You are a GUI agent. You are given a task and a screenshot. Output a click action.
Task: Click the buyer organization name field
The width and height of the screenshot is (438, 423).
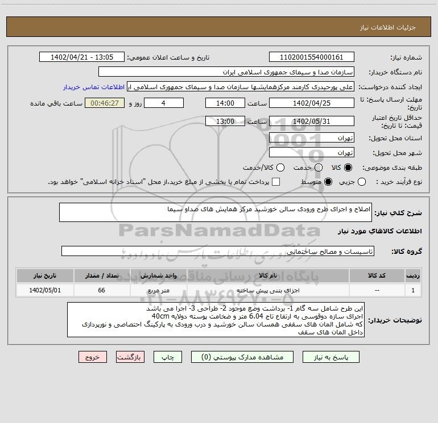226,72
